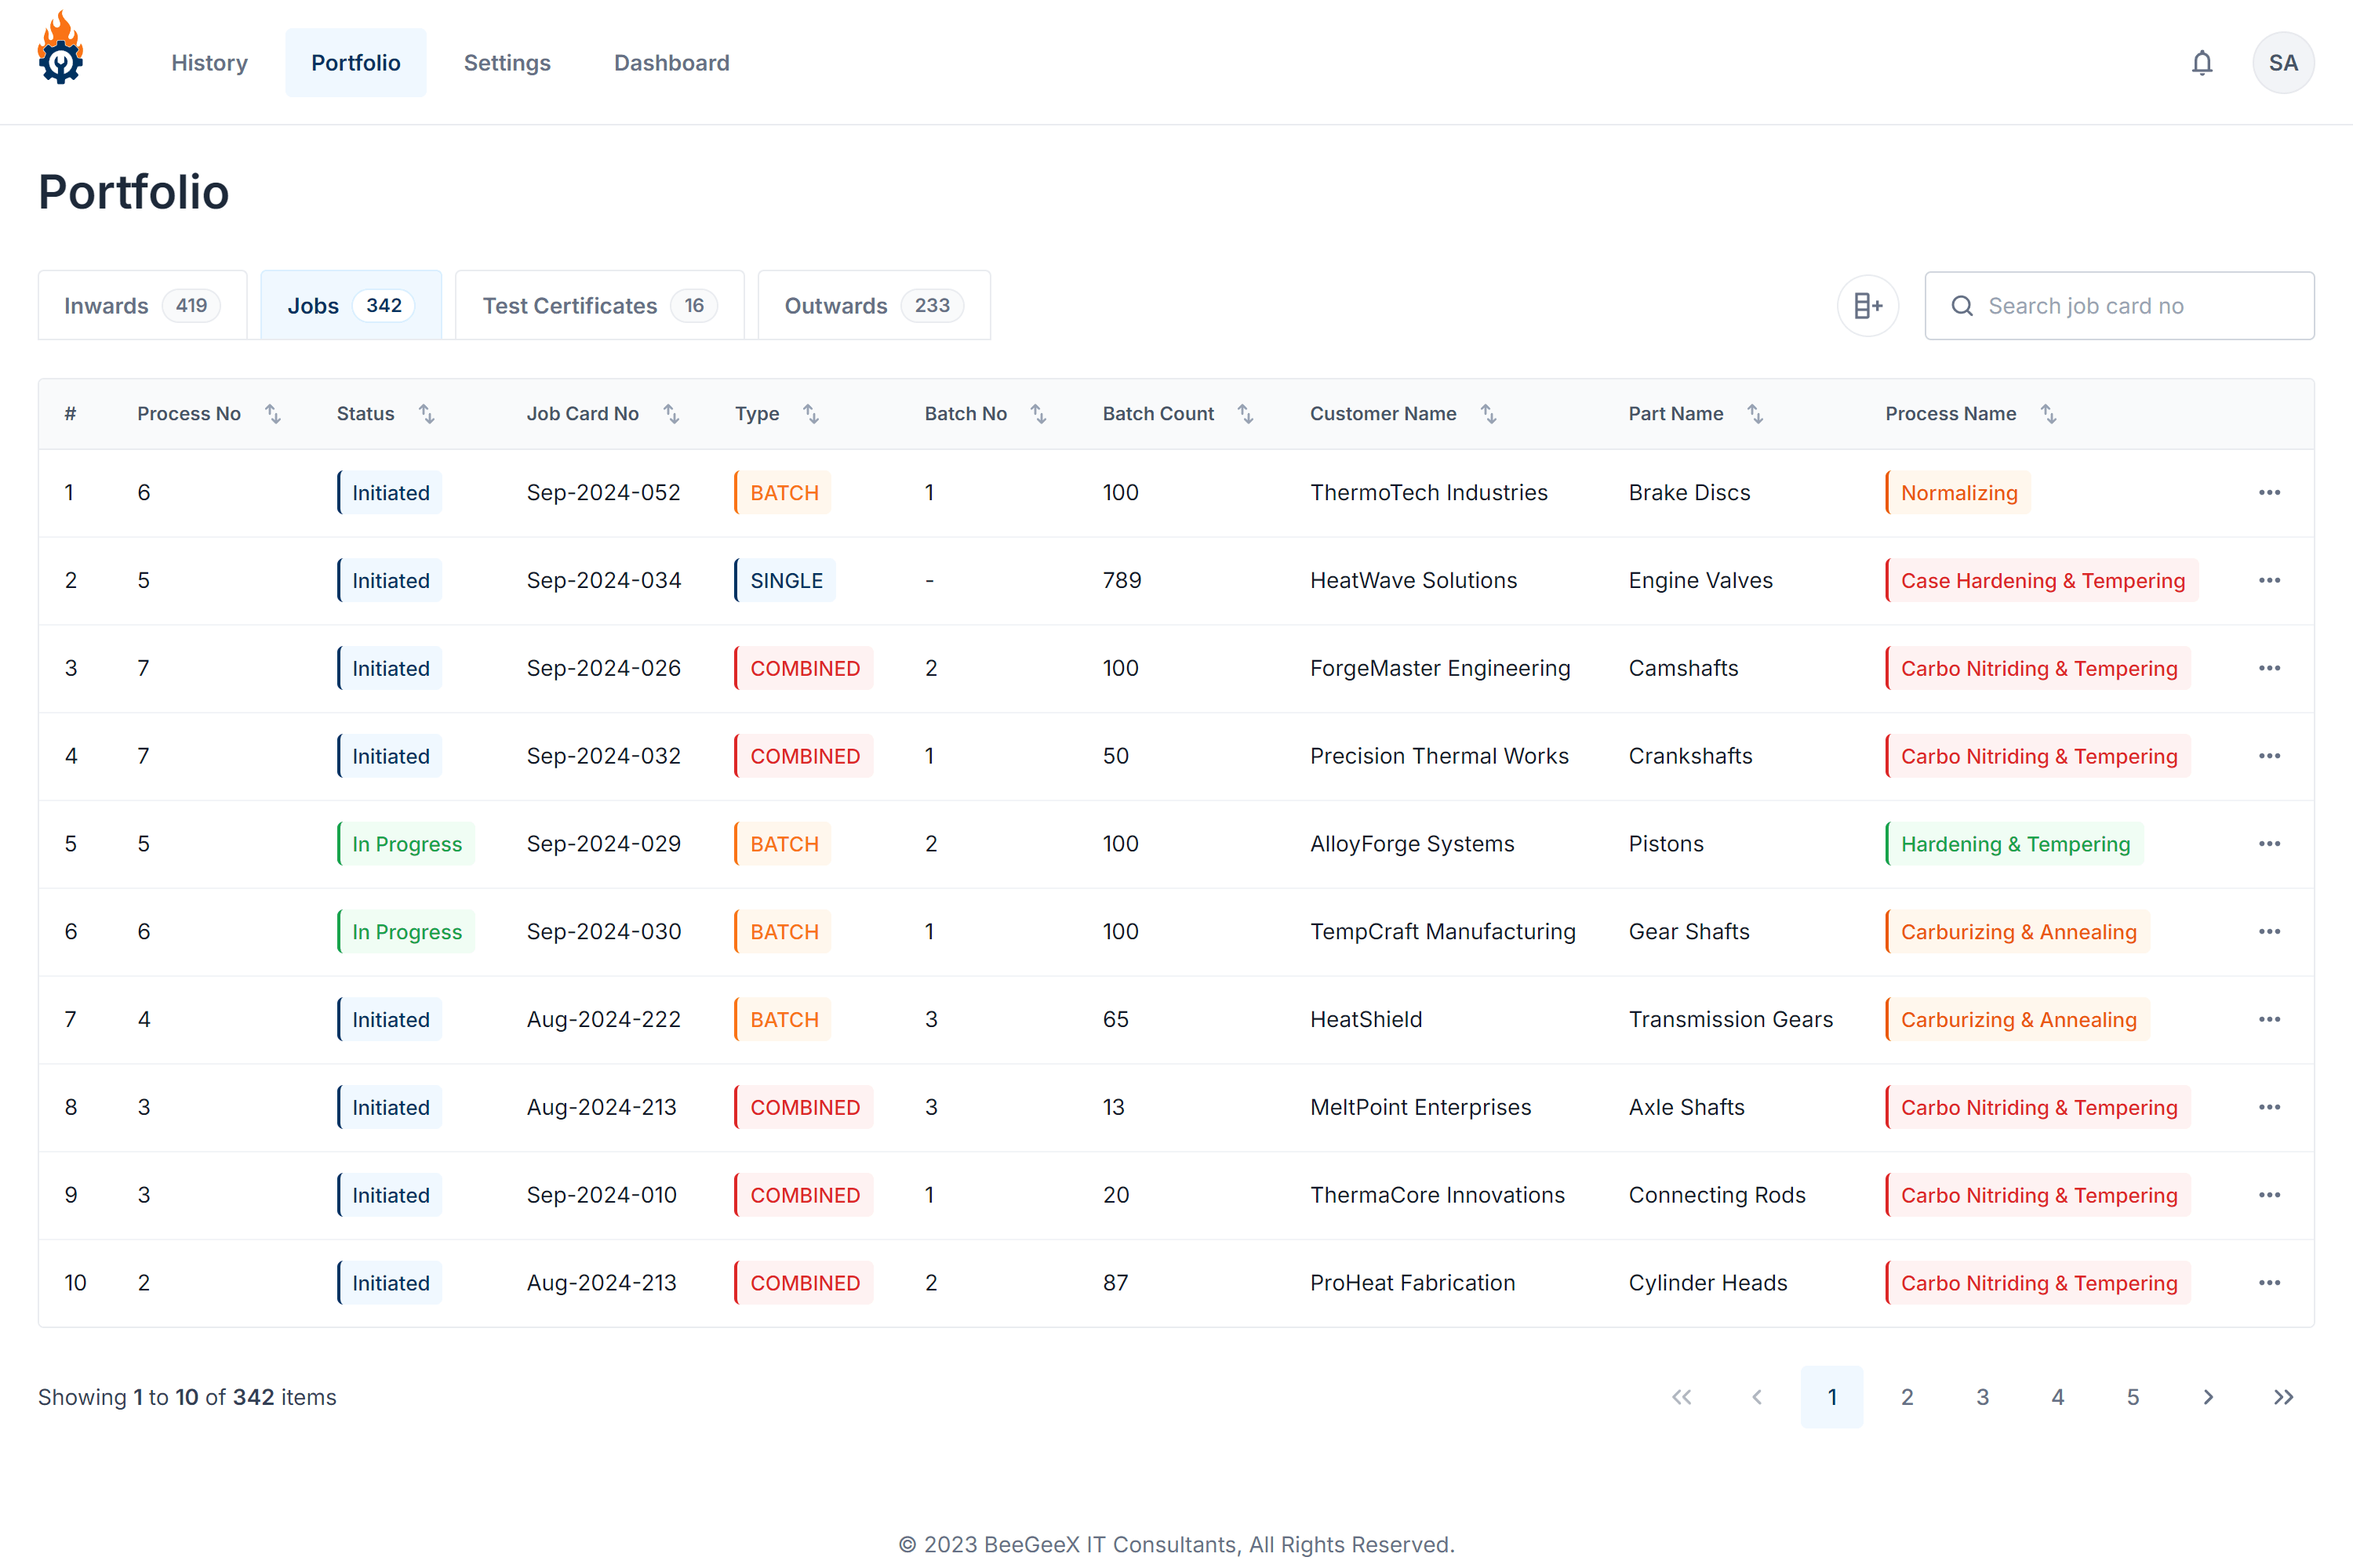Open row actions for Sep-2024-010
2353x1568 pixels.
click(x=2269, y=1195)
